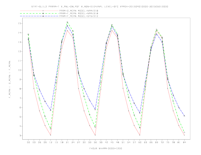Click x-axis forecast hour label 84
This screenshot has width=201, height=155.
(x=184, y=142)
